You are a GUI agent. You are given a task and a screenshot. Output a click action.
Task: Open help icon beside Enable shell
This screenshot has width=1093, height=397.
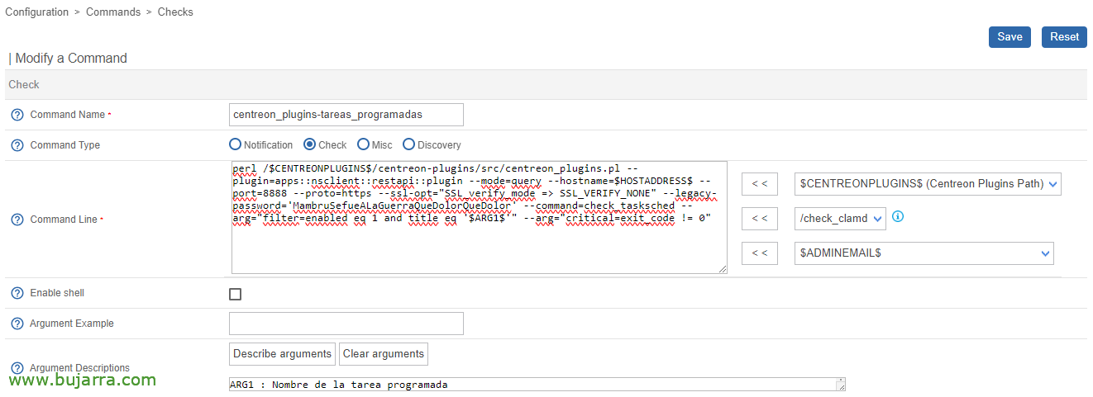click(x=17, y=293)
